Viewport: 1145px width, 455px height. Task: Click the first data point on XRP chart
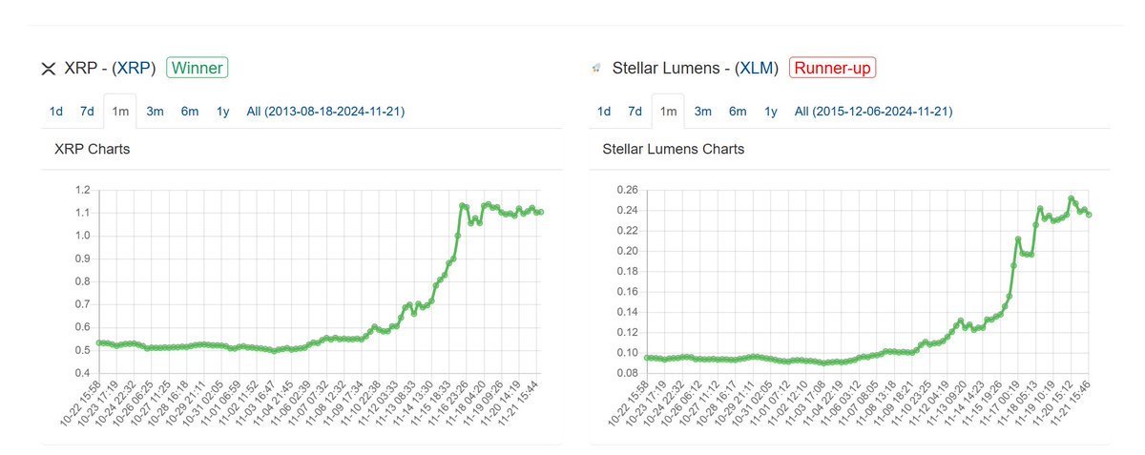(98, 342)
